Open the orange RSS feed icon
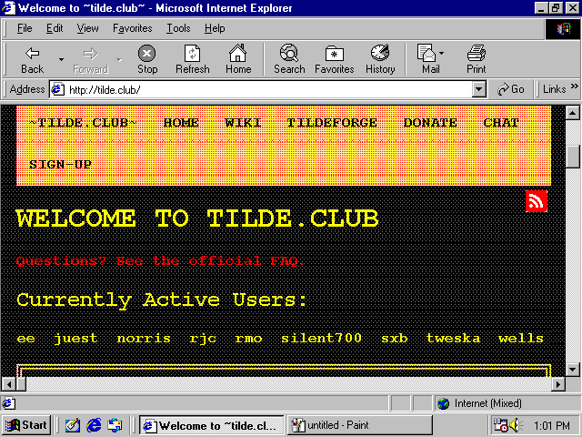Image resolution: width=582 pixels, height=437 pixels. click(537, 201)
